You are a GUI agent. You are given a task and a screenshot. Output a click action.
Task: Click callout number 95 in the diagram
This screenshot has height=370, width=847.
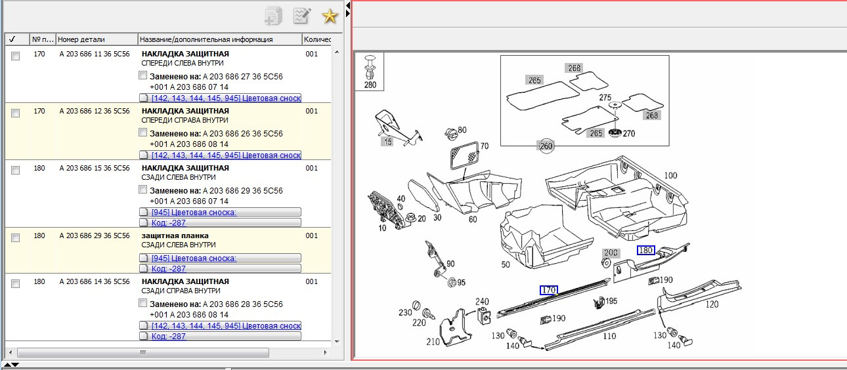point(461,283)
